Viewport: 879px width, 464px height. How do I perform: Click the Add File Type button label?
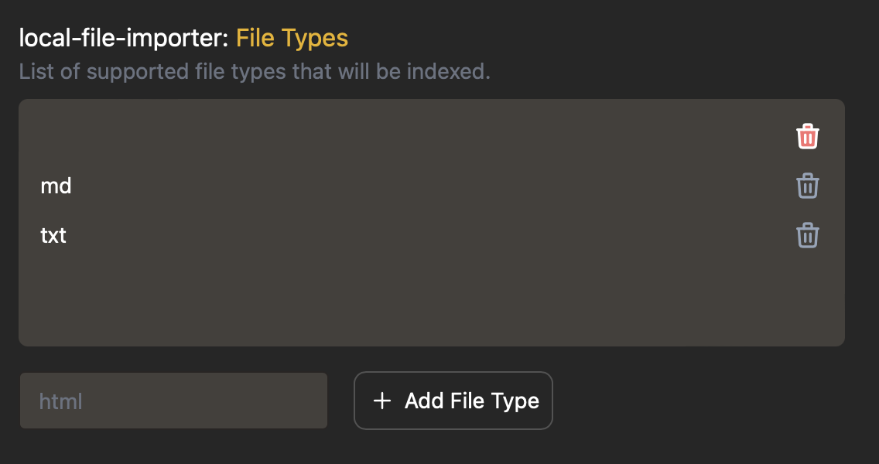[x=471, y=401]
